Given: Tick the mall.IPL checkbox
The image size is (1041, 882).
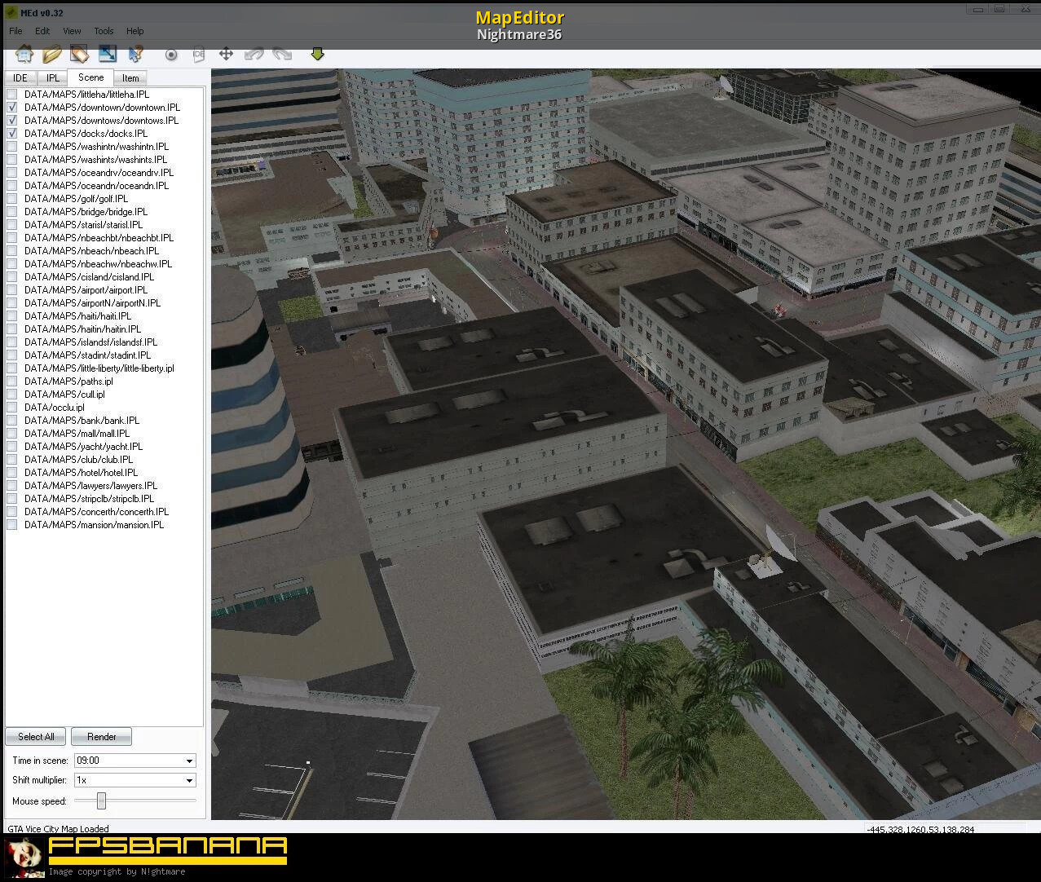Looking at the screenshot, I should tap(12, 434).
